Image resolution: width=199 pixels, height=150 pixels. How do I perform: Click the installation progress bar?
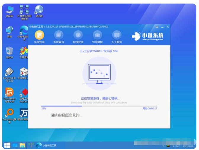click(x=99, y=106)
